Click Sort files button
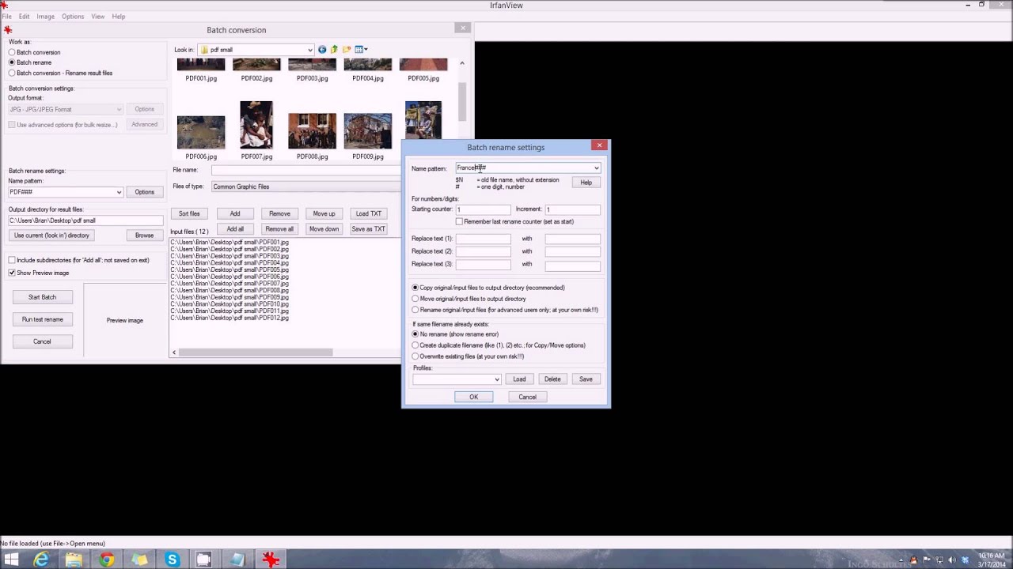This screenshot has height=569, width=1013. click(x=189, y=213)
